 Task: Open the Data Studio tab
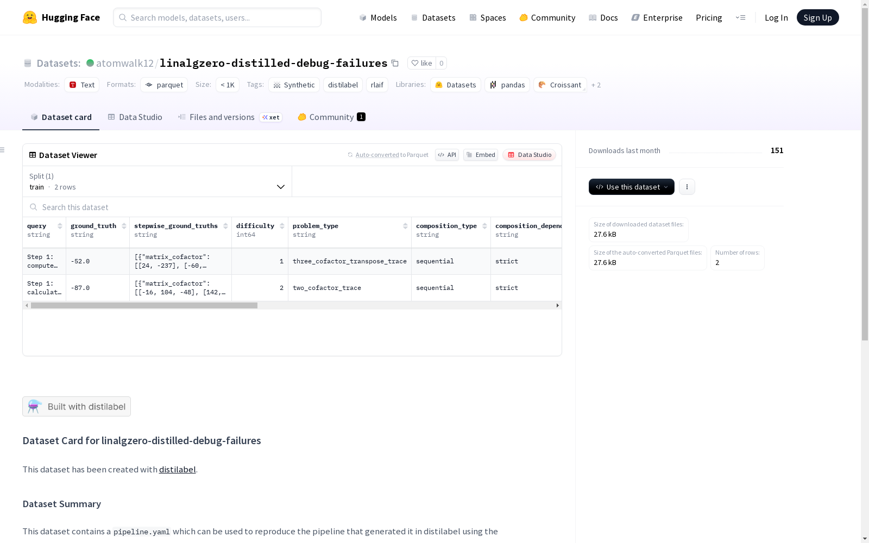(135, 117)
